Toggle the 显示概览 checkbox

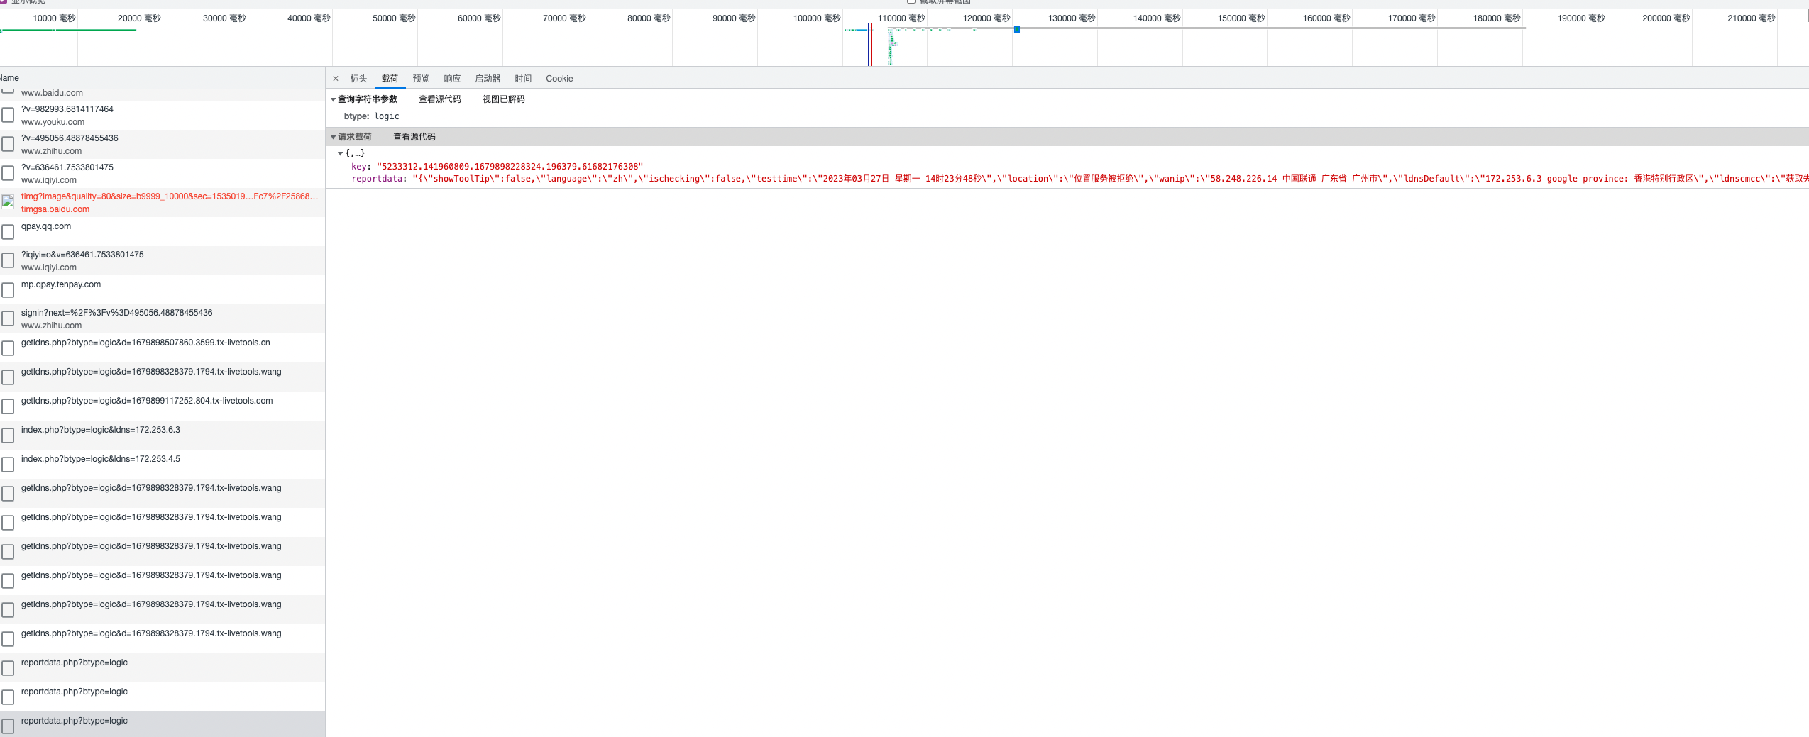(3, 2)
